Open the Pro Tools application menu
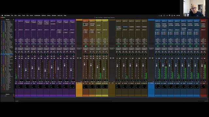 [x=7, y=16]
